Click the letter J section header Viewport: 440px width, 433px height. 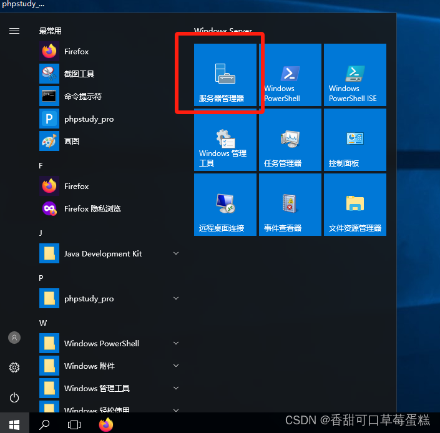tap(41, 233)
